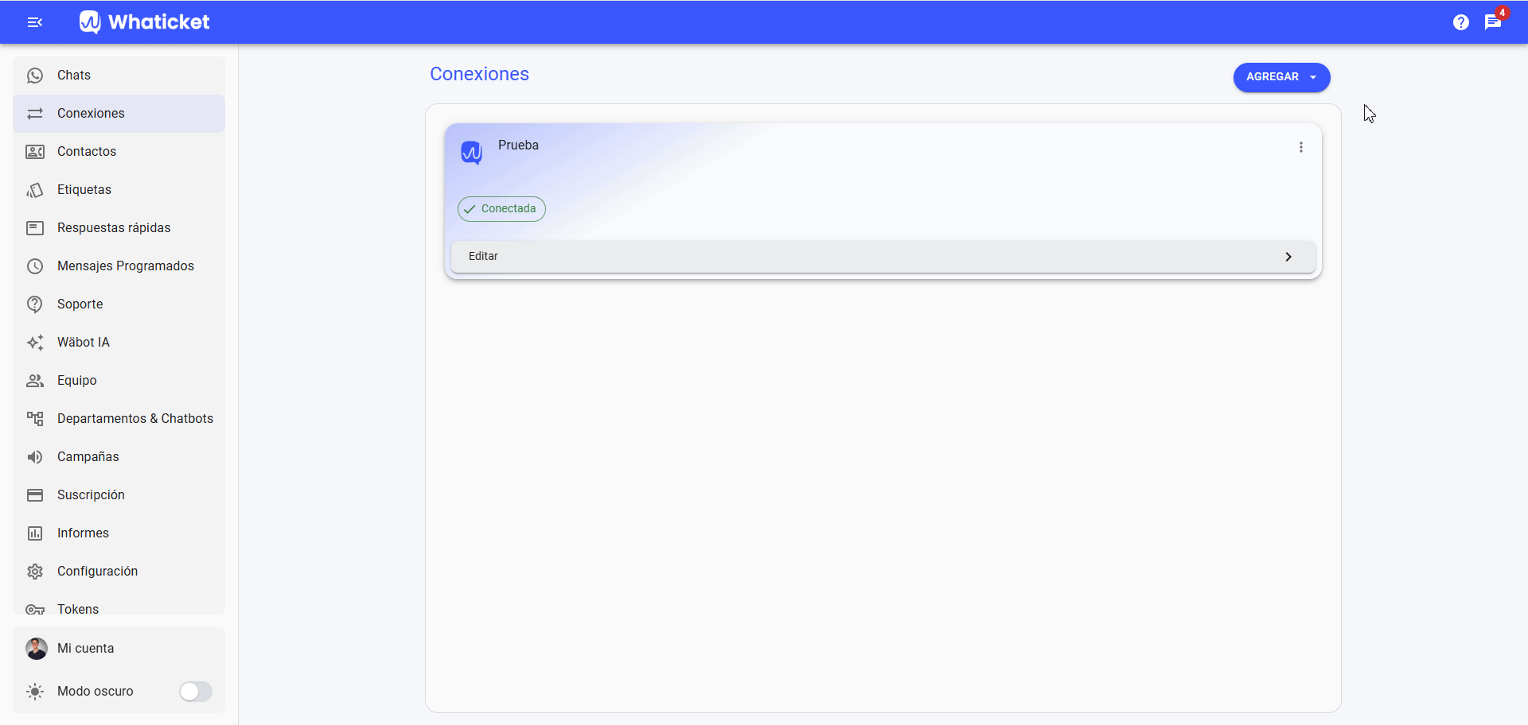The width and height of the screenshot is (1528, 725).
Task: Click the Editar button label
Action: pyautogui.click(x=483, y=256)
